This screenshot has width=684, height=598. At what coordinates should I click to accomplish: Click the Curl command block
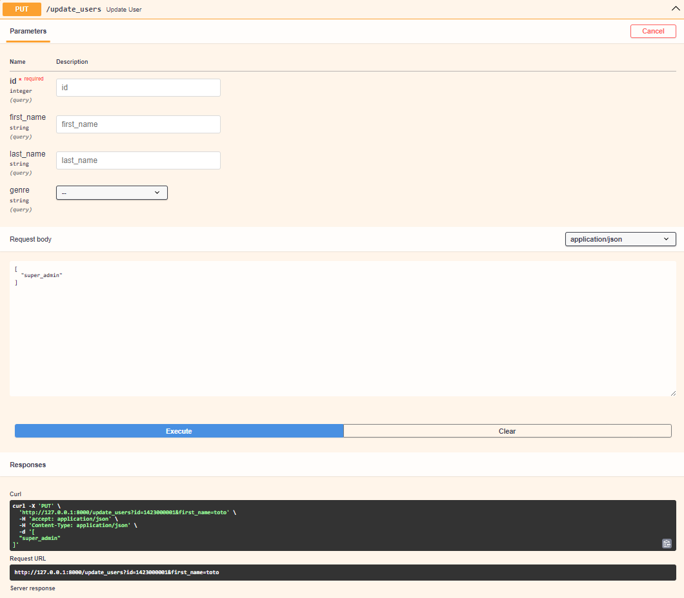(x=258, y=522)
